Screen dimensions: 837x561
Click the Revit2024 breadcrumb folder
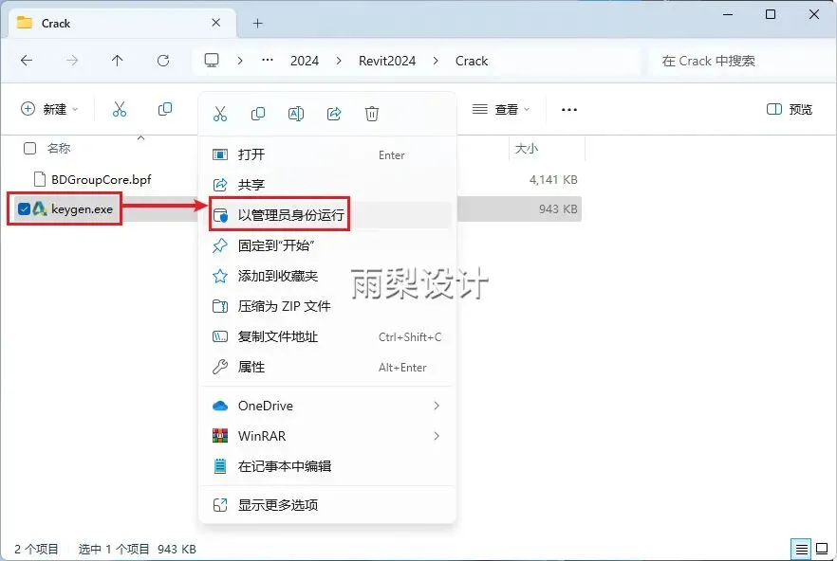click(387, 61)
